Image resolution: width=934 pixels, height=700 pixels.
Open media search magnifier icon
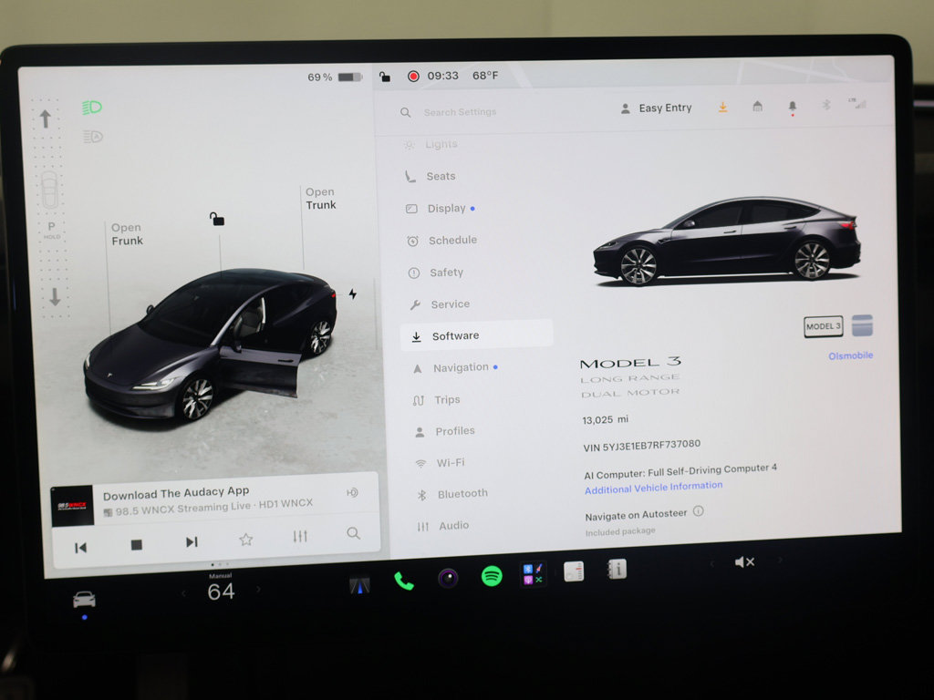point(353,532)
